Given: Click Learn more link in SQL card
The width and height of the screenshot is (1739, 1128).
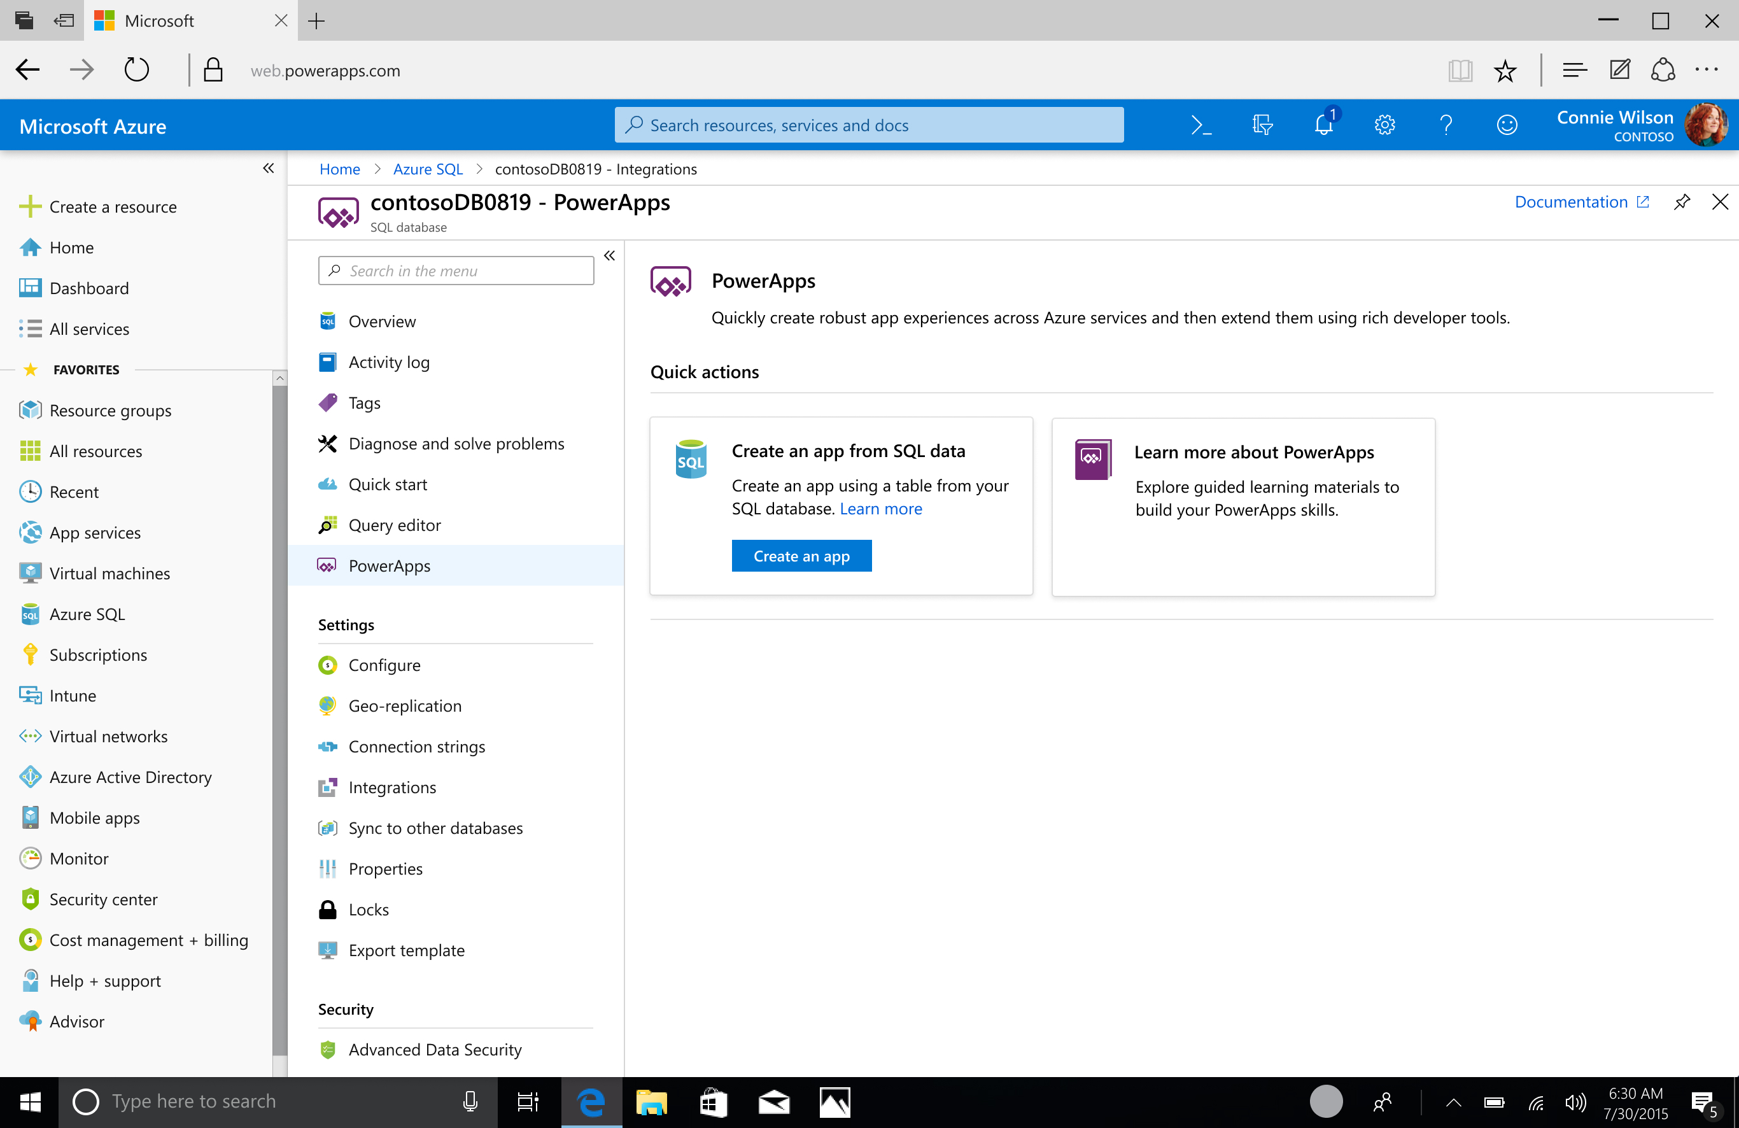Looking at the screenshot, I should (880, 509).
